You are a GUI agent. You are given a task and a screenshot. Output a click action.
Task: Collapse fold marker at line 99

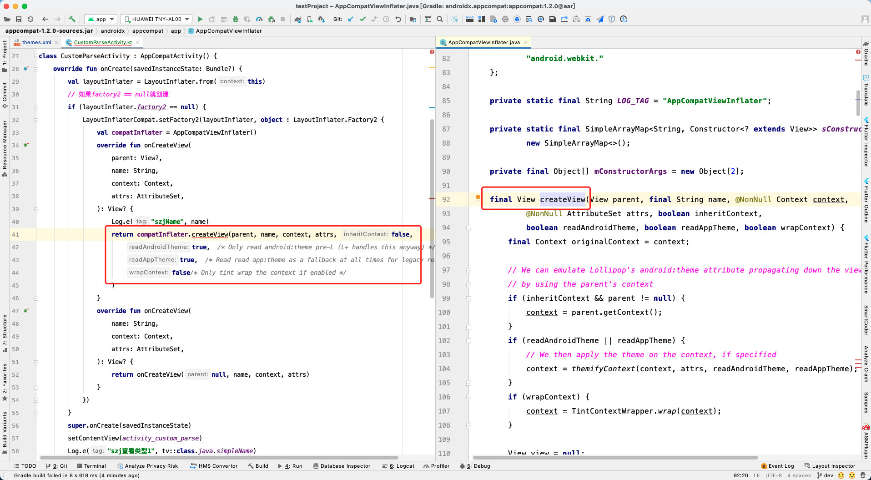(468, 298)
